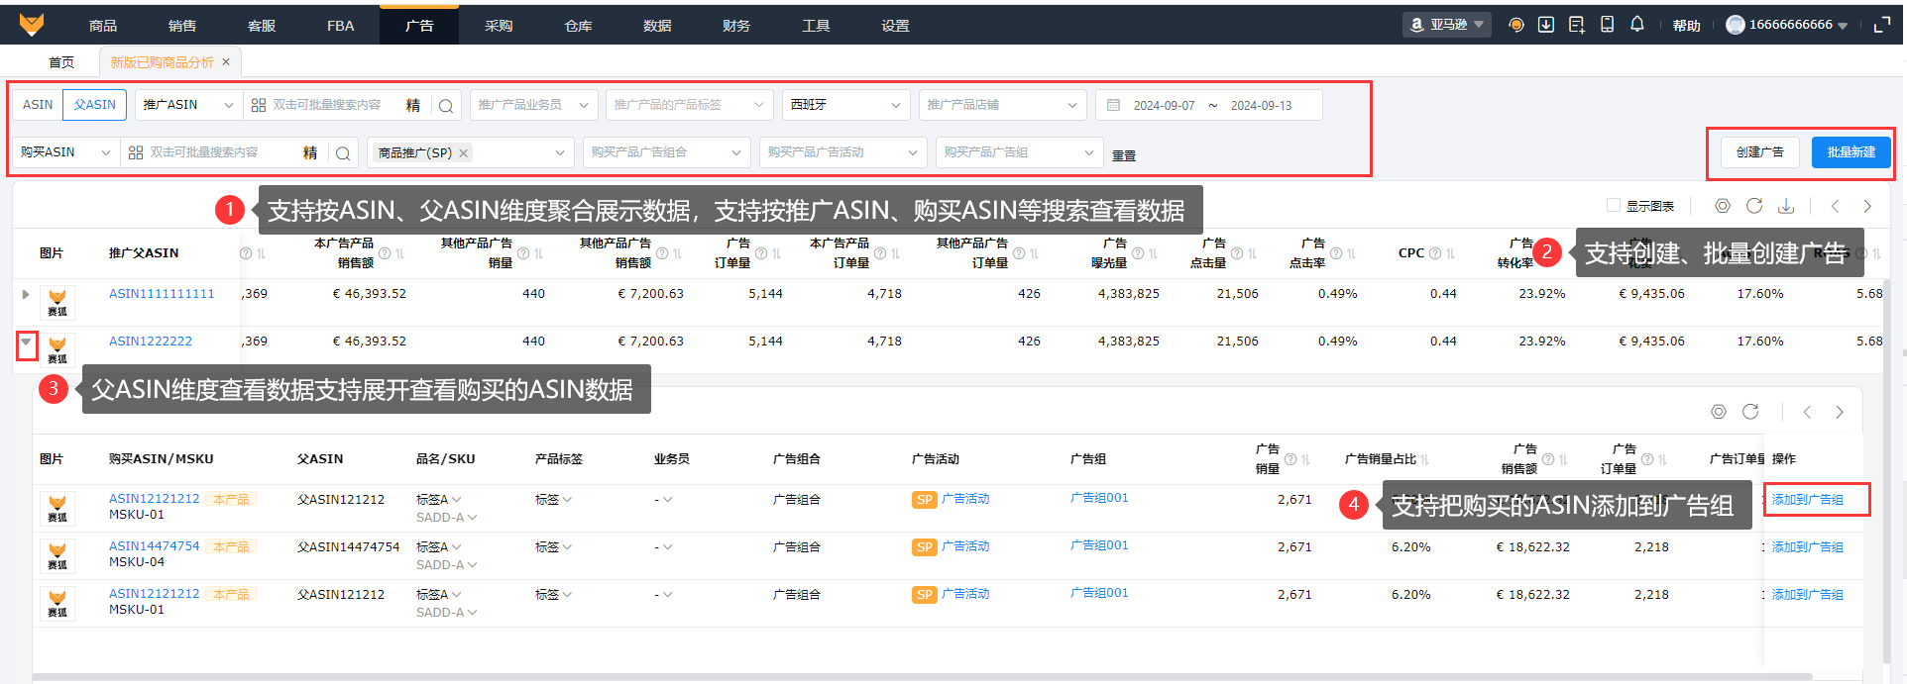Screen dimensions: 1907x684
Task: Click search icon beside 推广ASIN input
Action: 446,105
